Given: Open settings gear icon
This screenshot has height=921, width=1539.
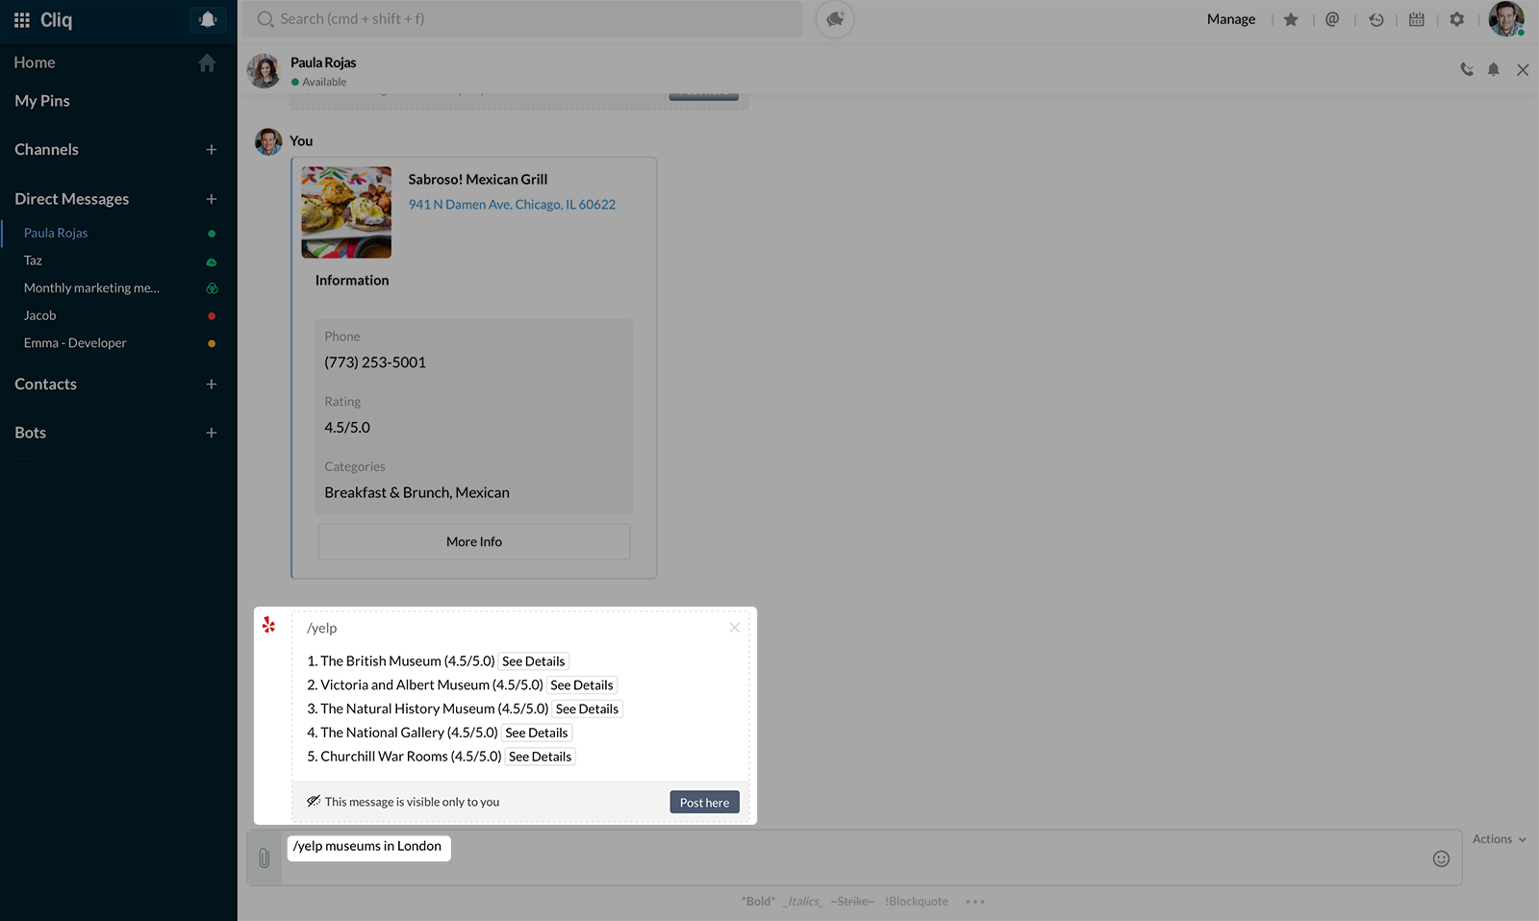Looking at the screenshot, I should [1457, 19].
